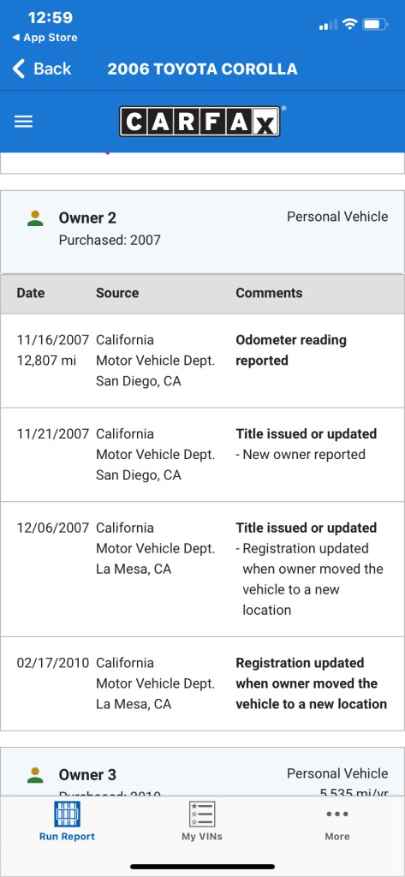Tap the 12/06/2007 La Mesa record

[202, 570]
